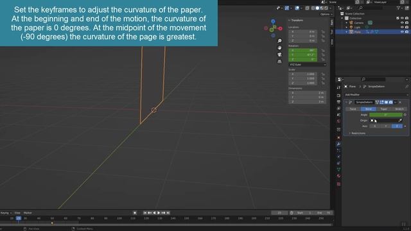Expand the Camera item in outliner

coord(347,23)
